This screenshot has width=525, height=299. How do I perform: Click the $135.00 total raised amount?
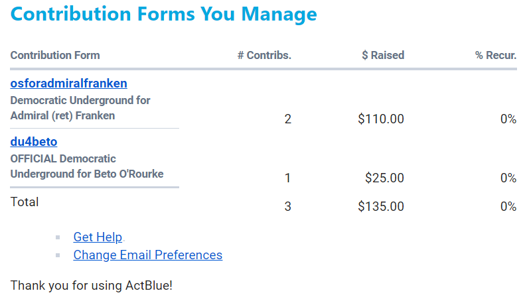click(x=380, y=206)
